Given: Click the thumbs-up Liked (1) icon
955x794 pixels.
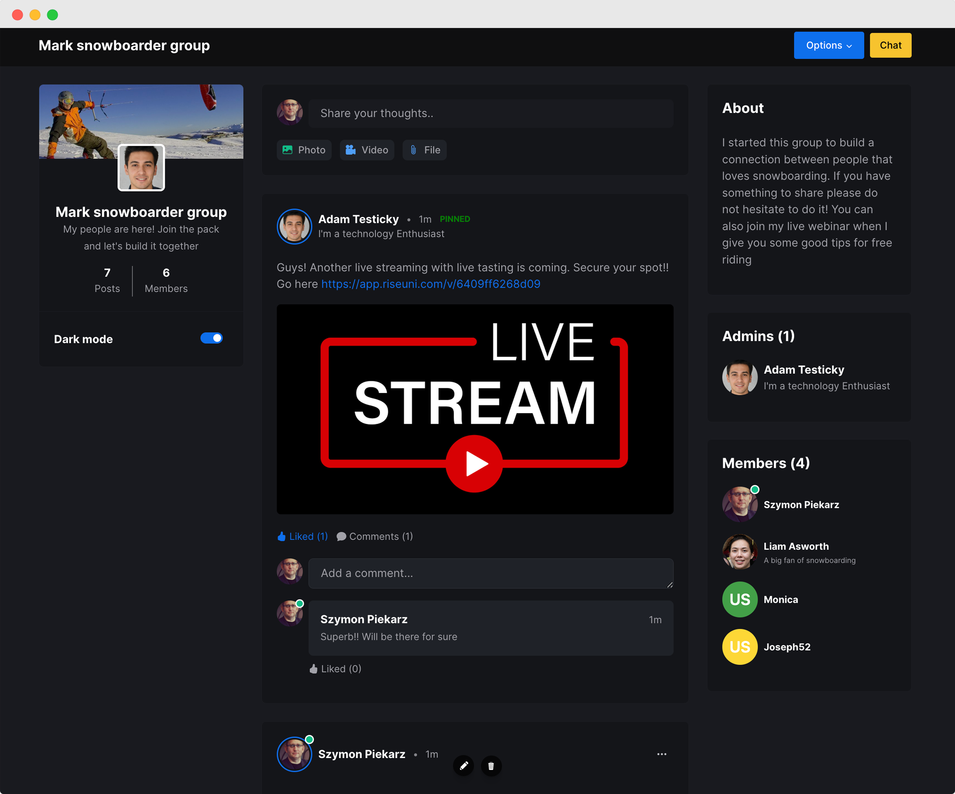Looking at the screenshot, I should click(x=282, y=536).
